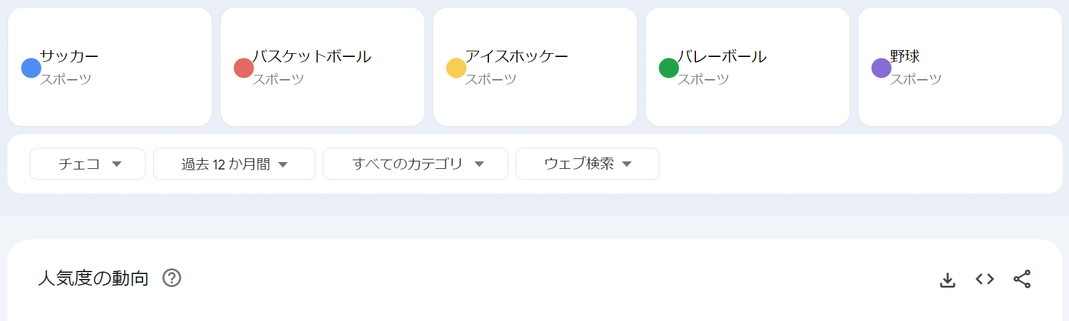This screenshot has height=321, width=1069.
Task: Open the help icon beside 人気度の動向
Action: point(172,278)
